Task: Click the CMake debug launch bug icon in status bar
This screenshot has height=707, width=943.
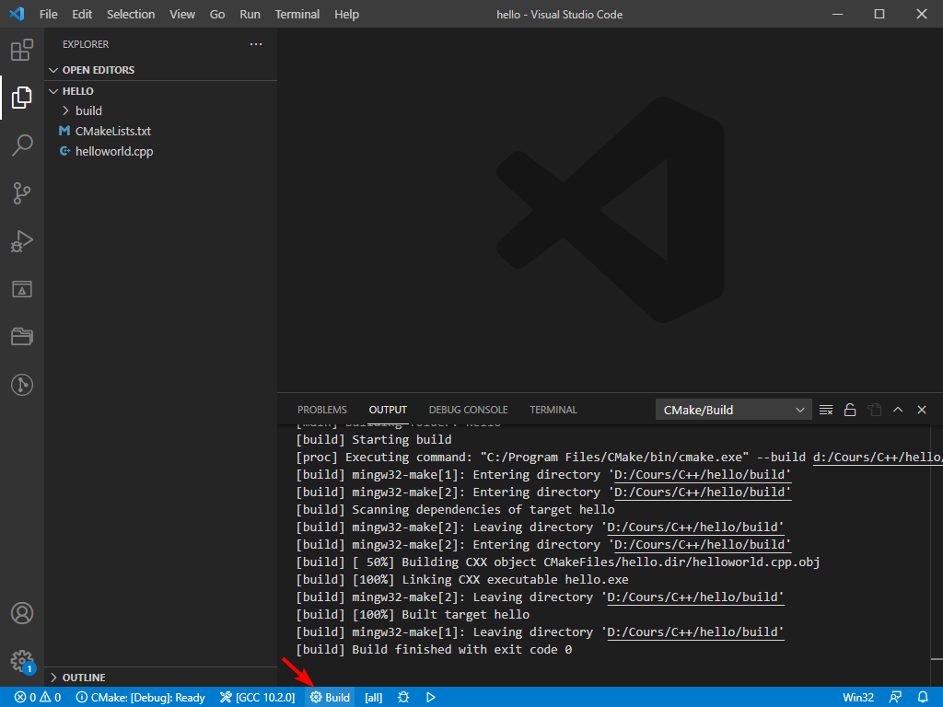Action: tap(403, 698)
